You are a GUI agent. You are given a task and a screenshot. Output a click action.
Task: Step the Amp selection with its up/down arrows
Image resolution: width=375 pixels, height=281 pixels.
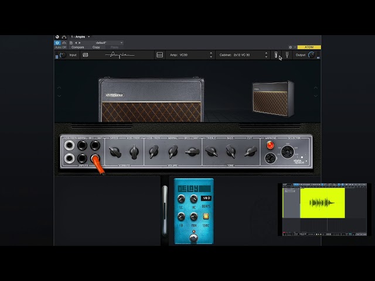pyautogui.click(x=211, y=55)
